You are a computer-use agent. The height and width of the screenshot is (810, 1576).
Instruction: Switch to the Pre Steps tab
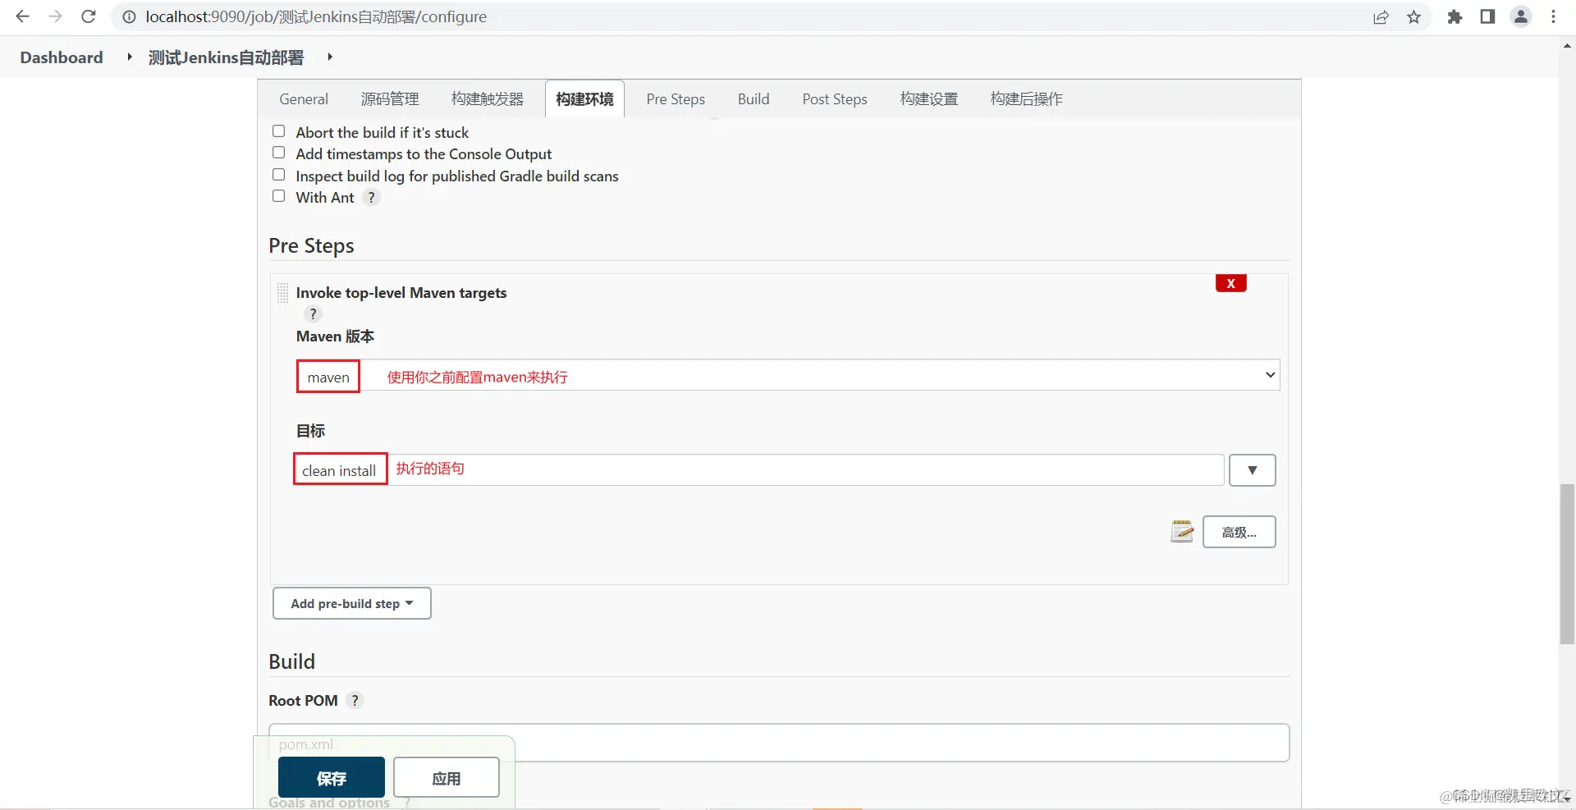(x=676, y=99)
